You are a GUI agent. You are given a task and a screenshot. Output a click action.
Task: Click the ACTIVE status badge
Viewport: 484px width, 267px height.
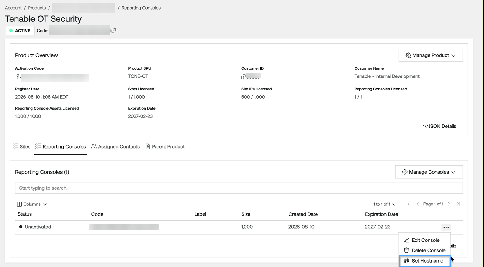pyautogui.click(x=20, y=31)
